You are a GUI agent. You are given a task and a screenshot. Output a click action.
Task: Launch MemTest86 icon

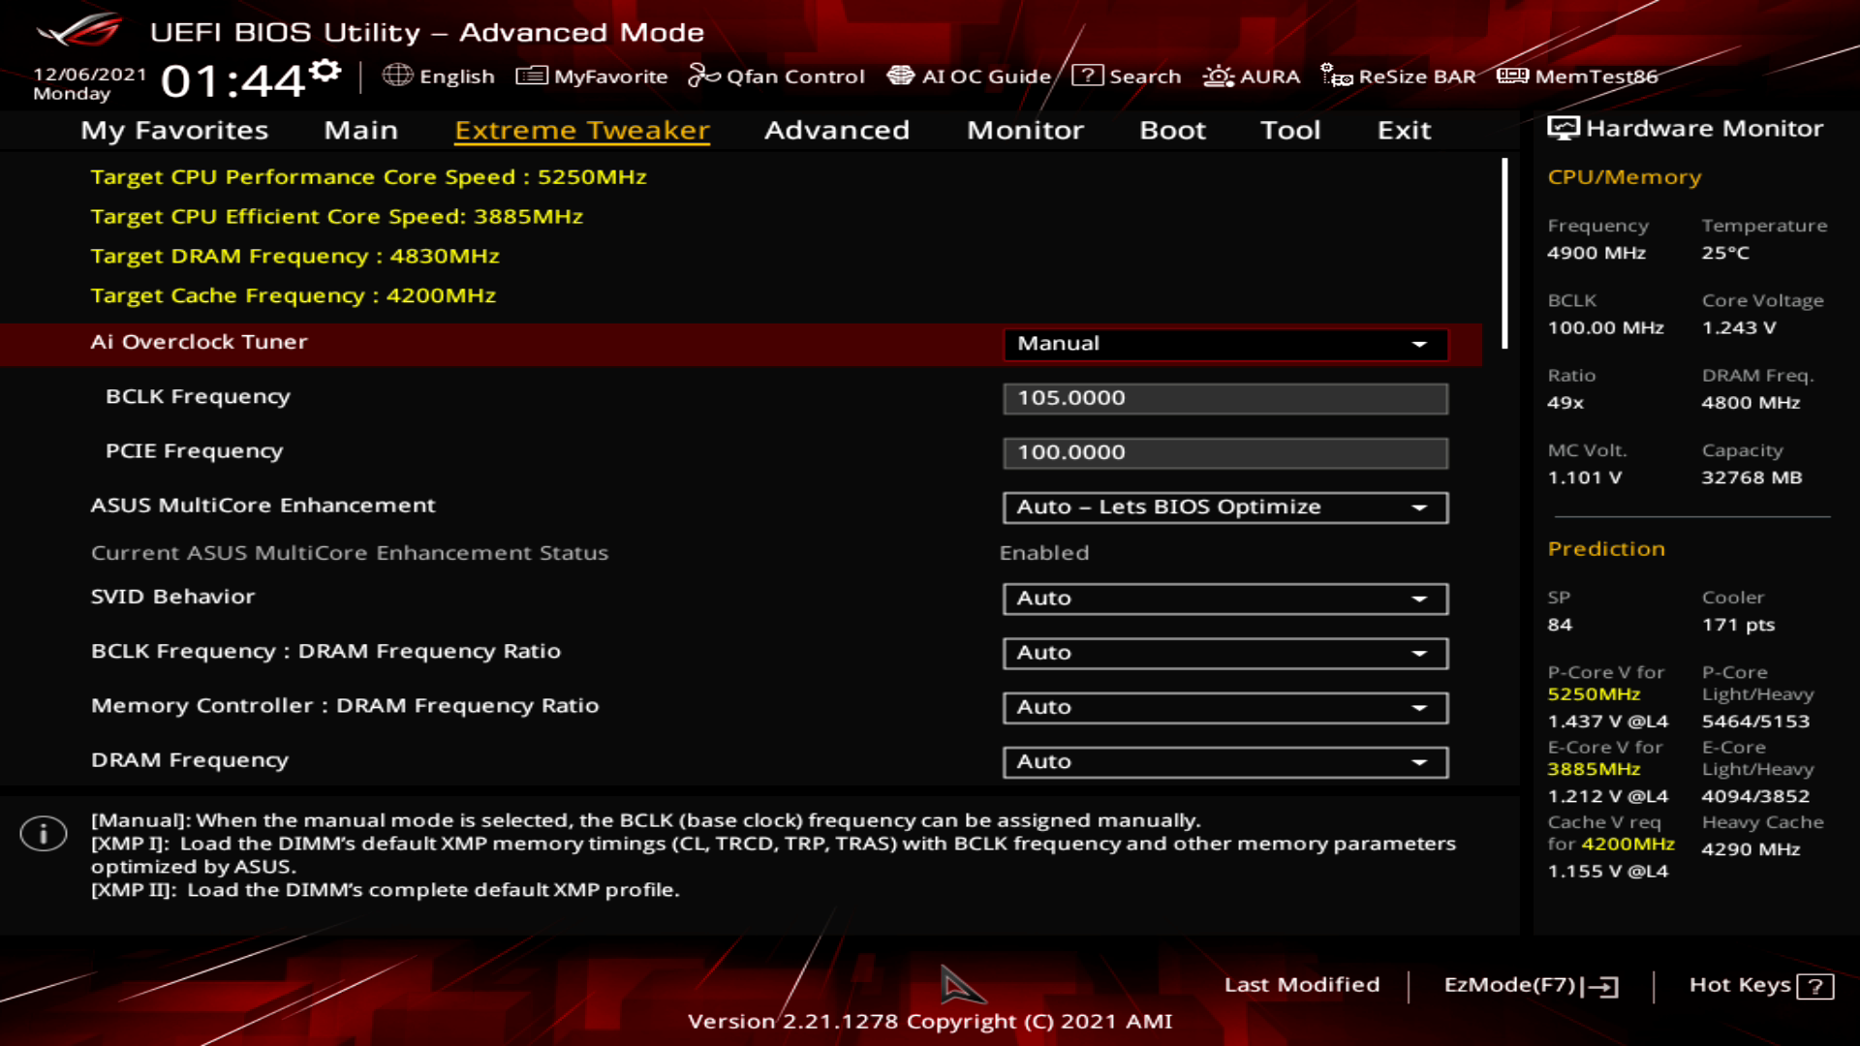1512,76
